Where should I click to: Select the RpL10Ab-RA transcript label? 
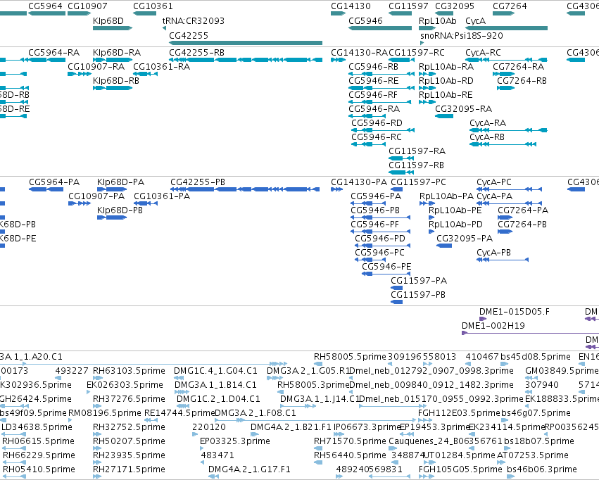coord(446,66)
